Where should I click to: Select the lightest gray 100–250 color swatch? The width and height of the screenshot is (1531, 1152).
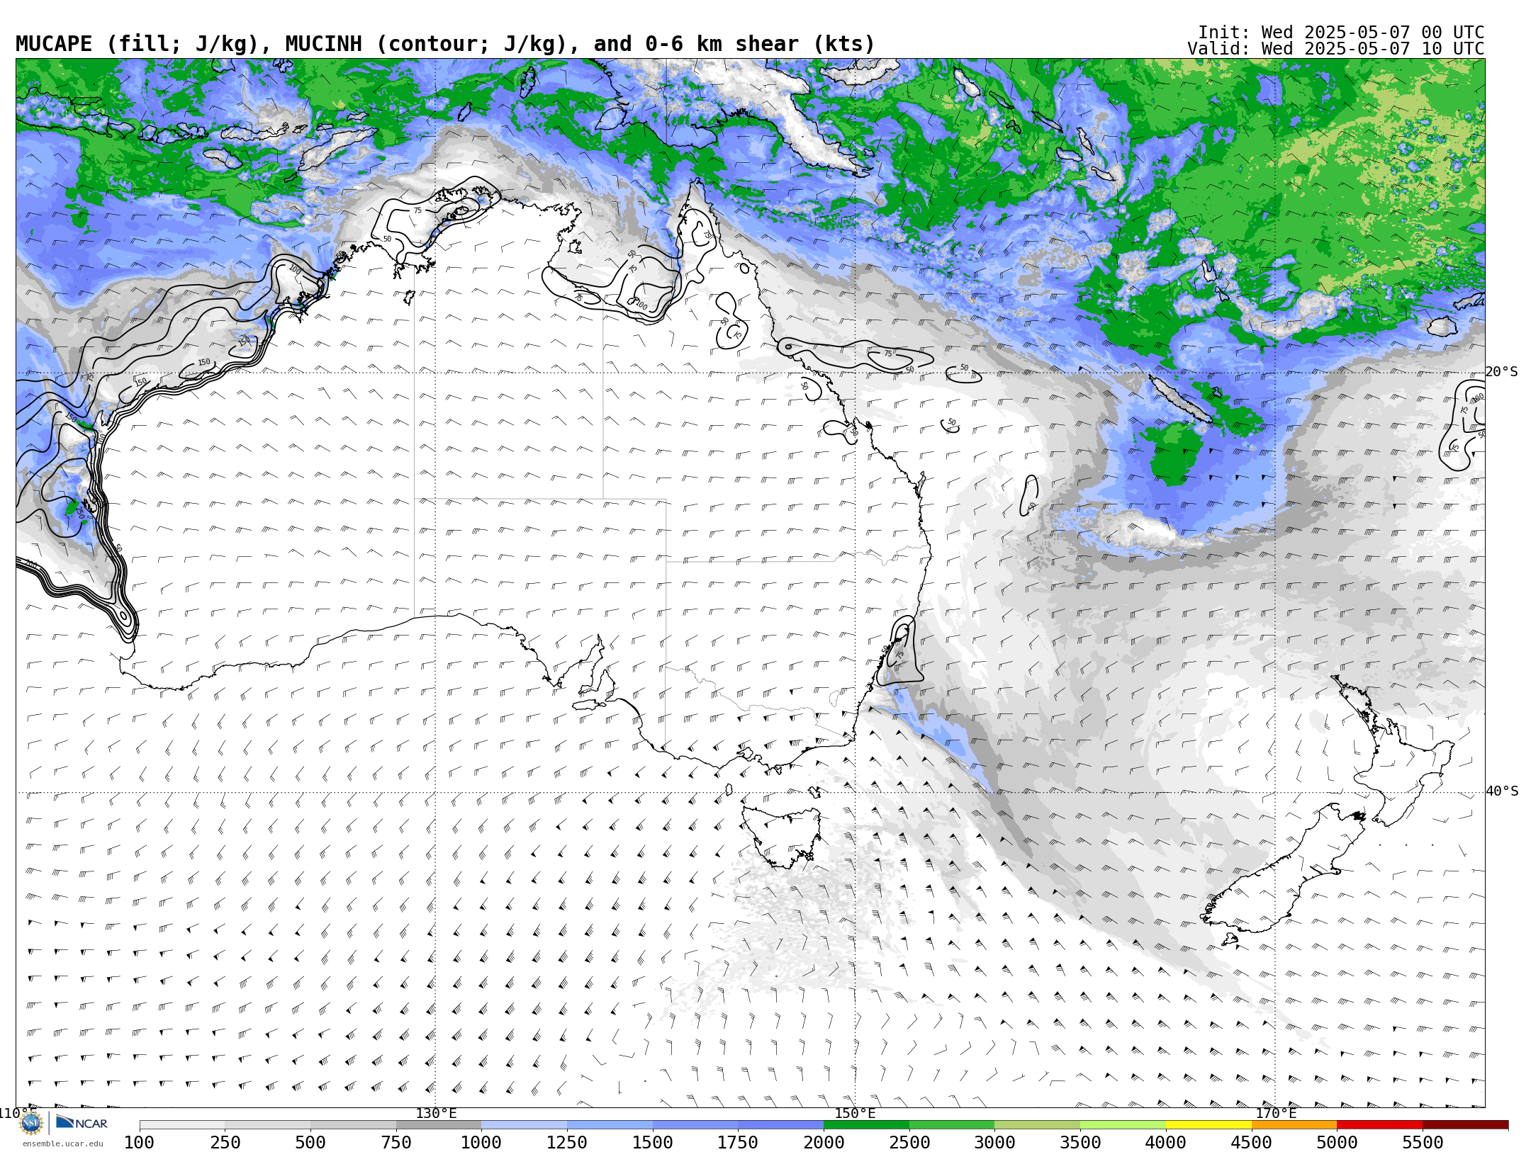(x=182, y=1125)
